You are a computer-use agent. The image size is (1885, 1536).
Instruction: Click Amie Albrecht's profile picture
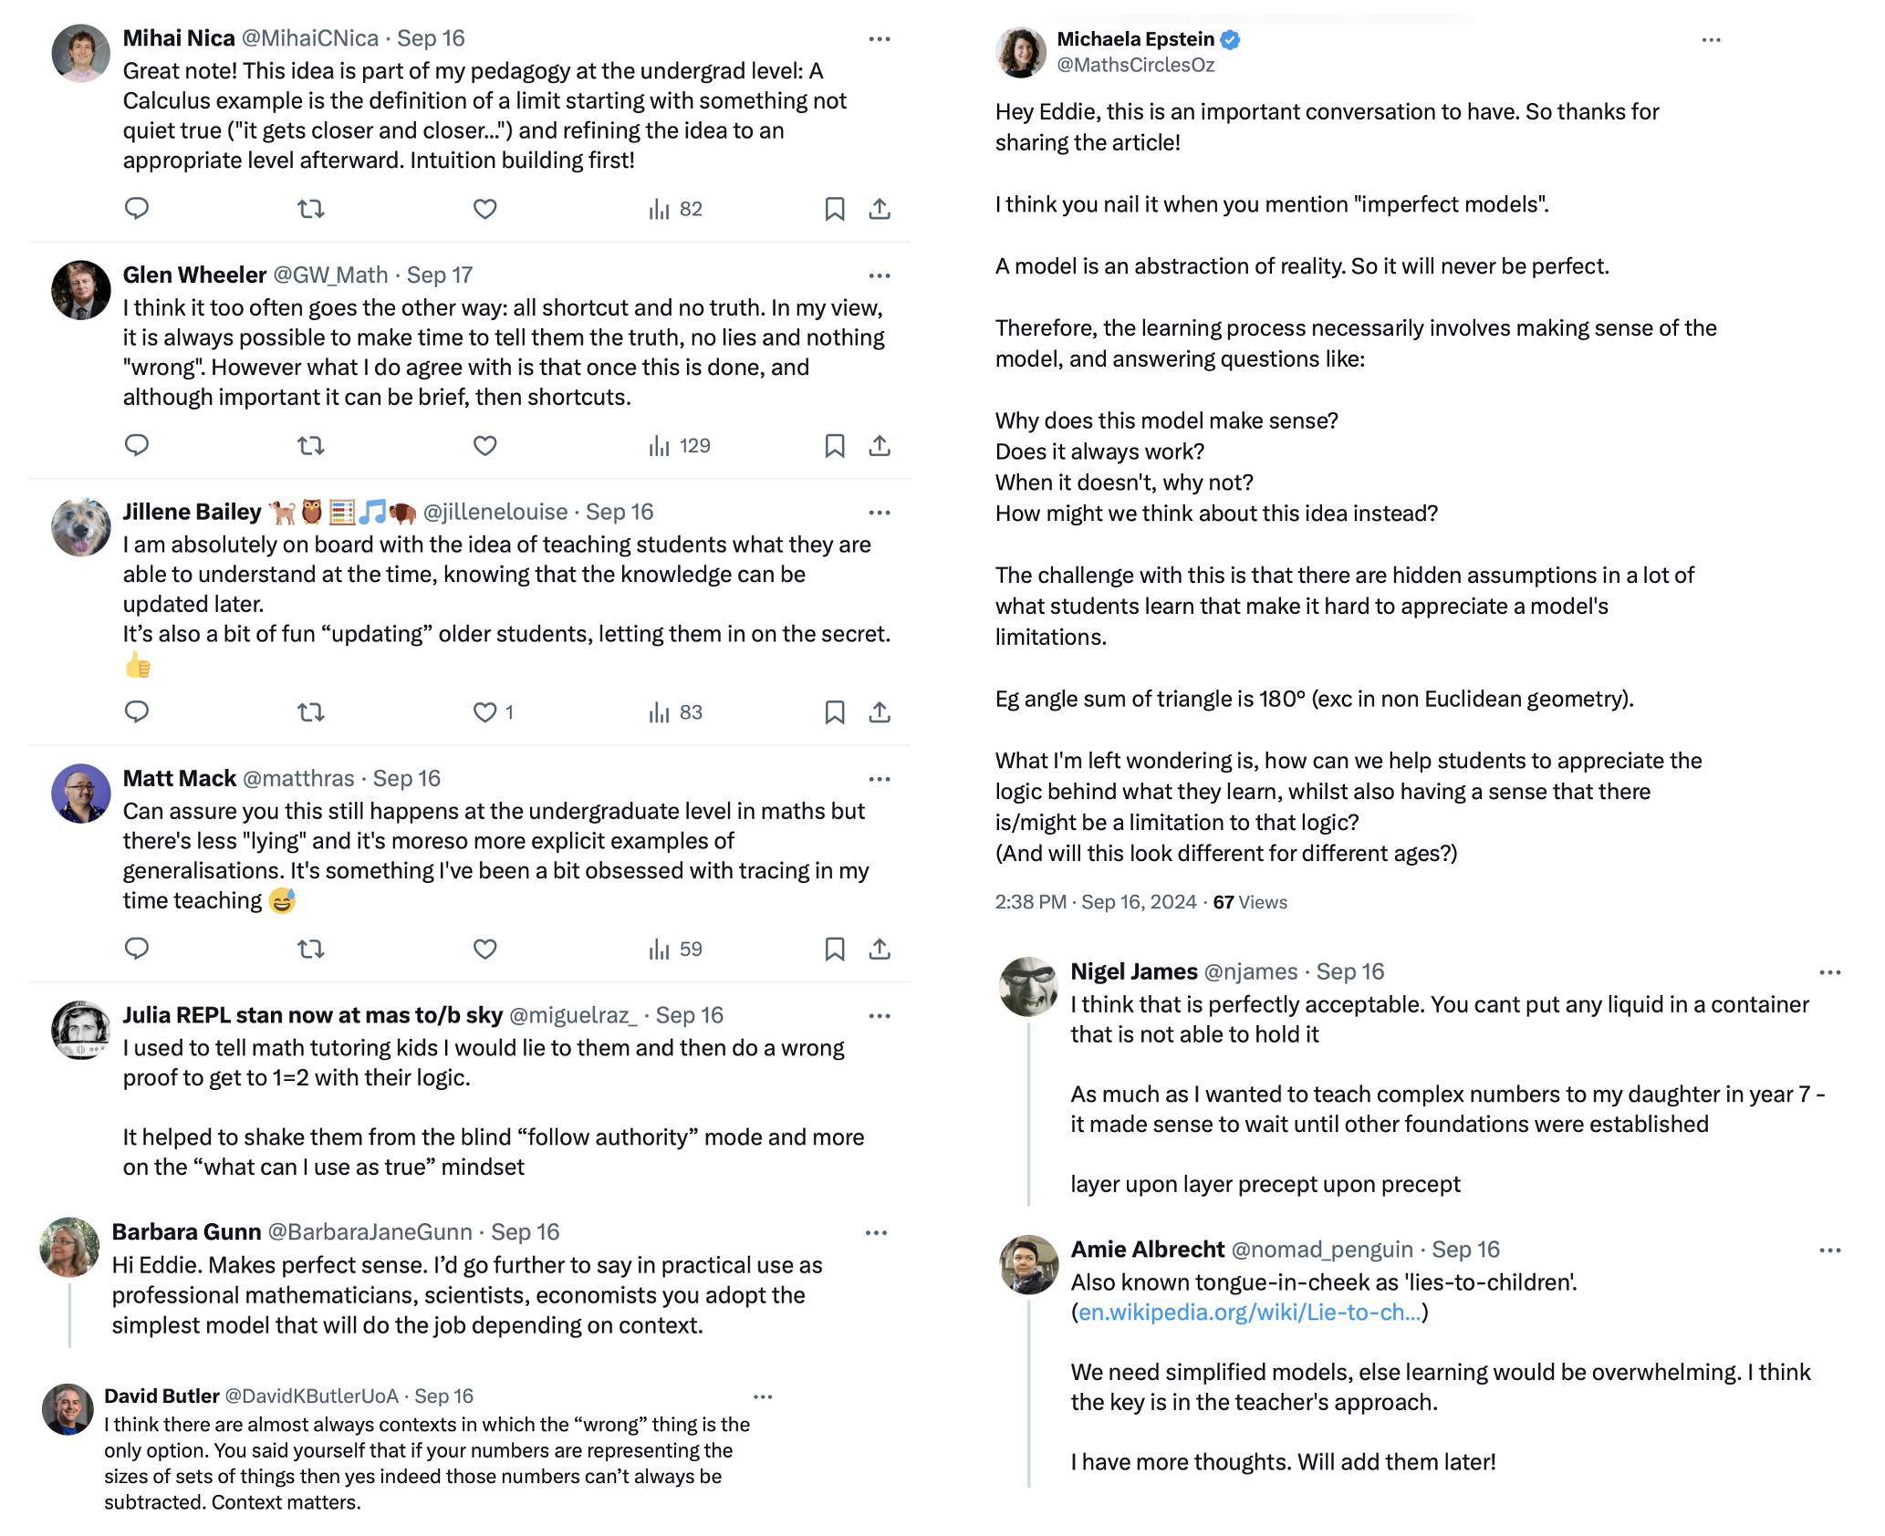[1029, 1264]
